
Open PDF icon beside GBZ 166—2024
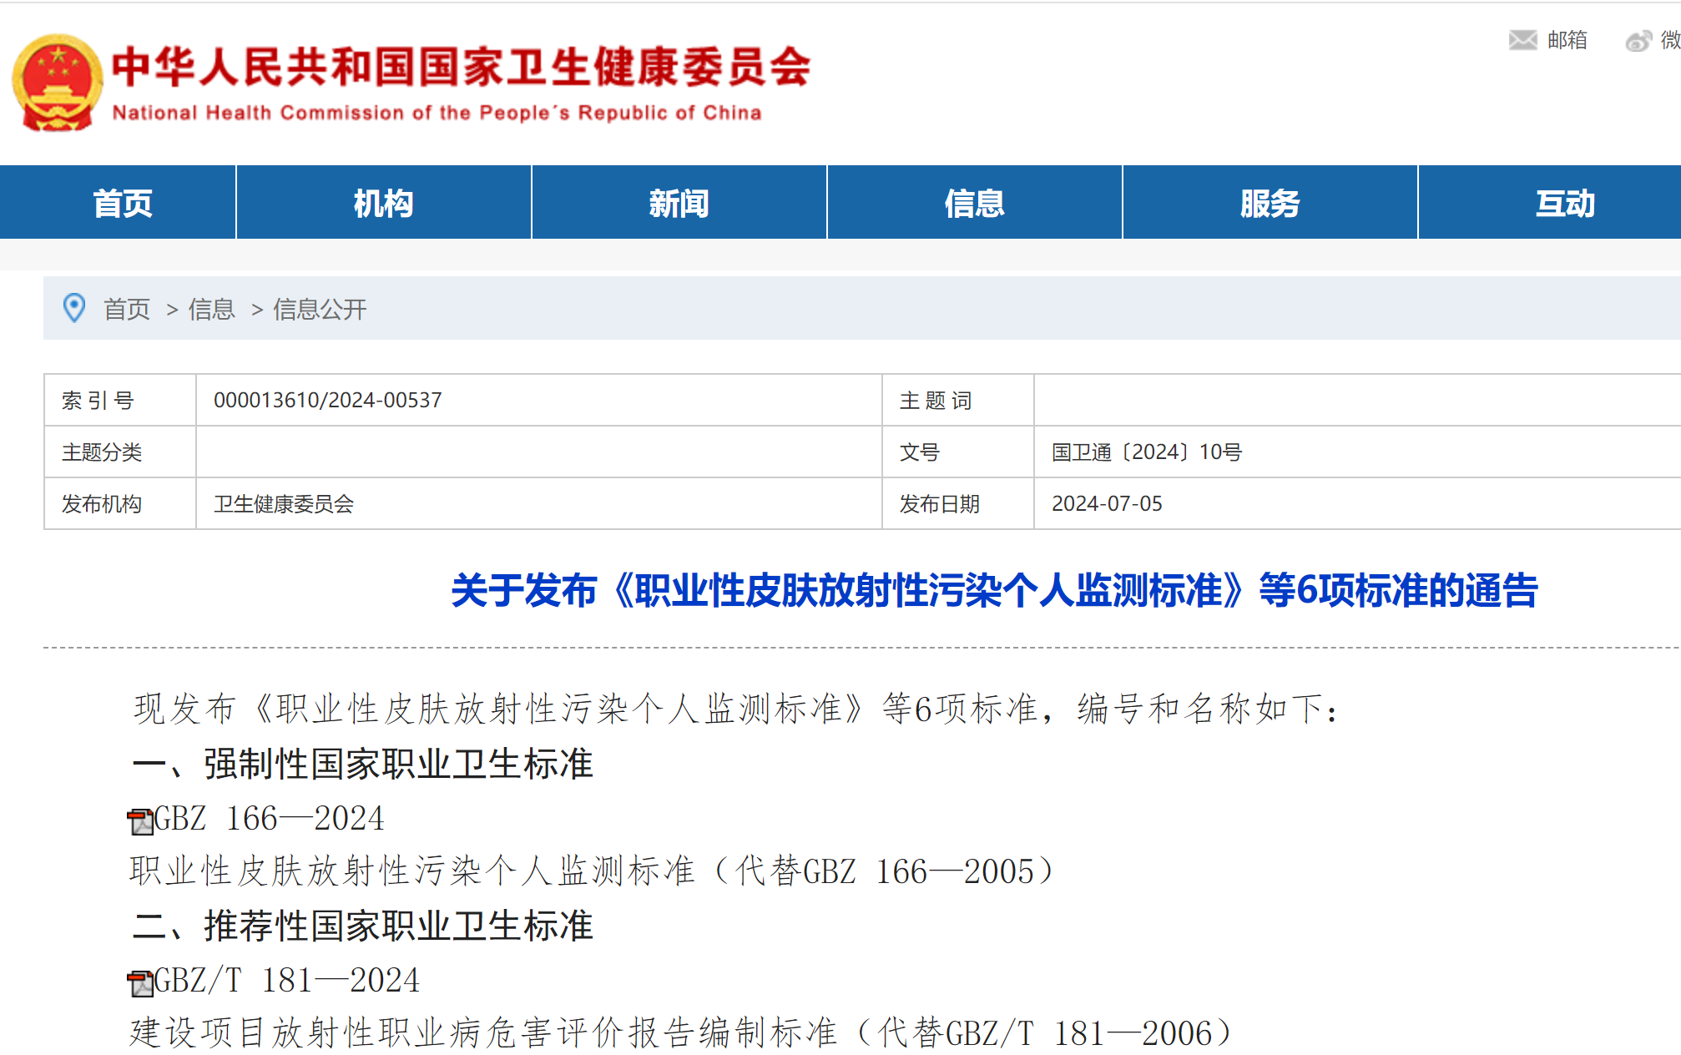click(x=140, y=820)
